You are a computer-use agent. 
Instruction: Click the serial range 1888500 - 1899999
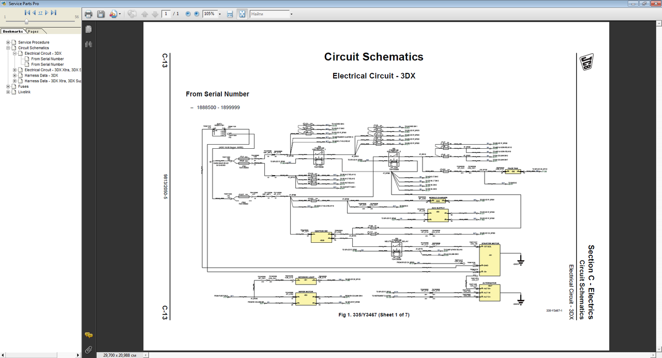click(218, 107)
